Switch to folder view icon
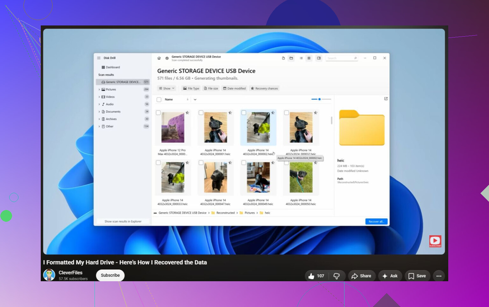 point(291,58)
